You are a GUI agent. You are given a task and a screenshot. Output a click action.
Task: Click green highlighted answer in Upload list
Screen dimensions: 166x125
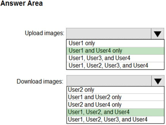coord(115,51)
